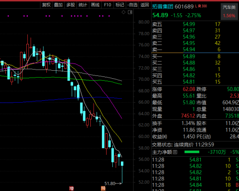Select the 画线 drawing tool
Image resolution: width=239 pixels, height=191 pixels.
pyautogui.click(x=95, y=5)
